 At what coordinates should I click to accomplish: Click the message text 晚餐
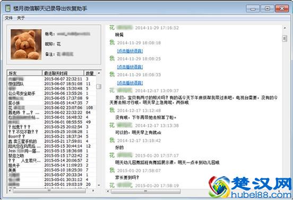pos(119,35)
